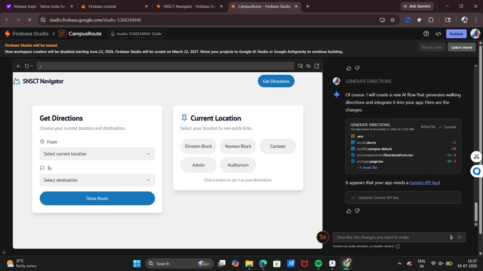Image resolution: width=483 pixels, height=271 pixels.
Task: Show hidden system tray icons
Action: (399, 263)
